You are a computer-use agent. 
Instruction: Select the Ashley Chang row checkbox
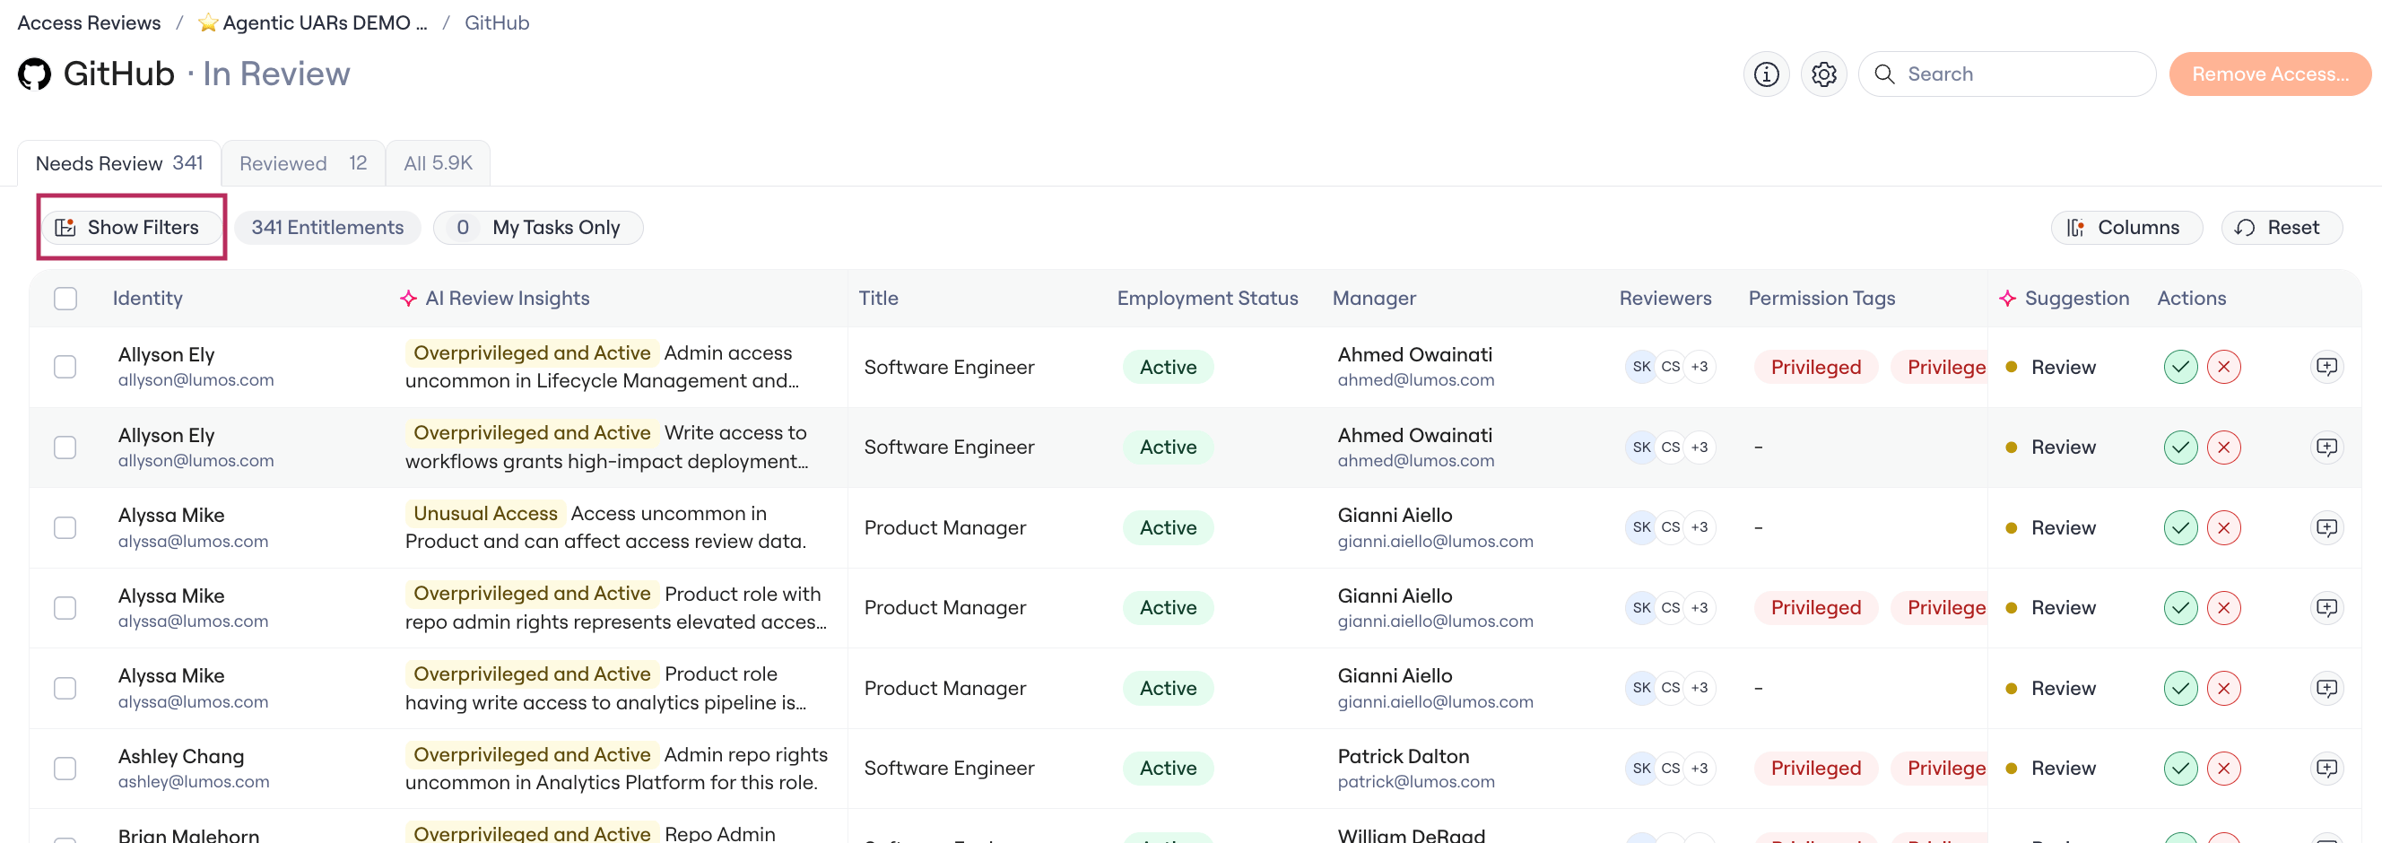point(65,769)
